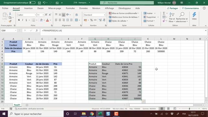The height and width of the screenshot is (117, 208).
Task: Click the wrap text icon
Action: pos(77,15)
